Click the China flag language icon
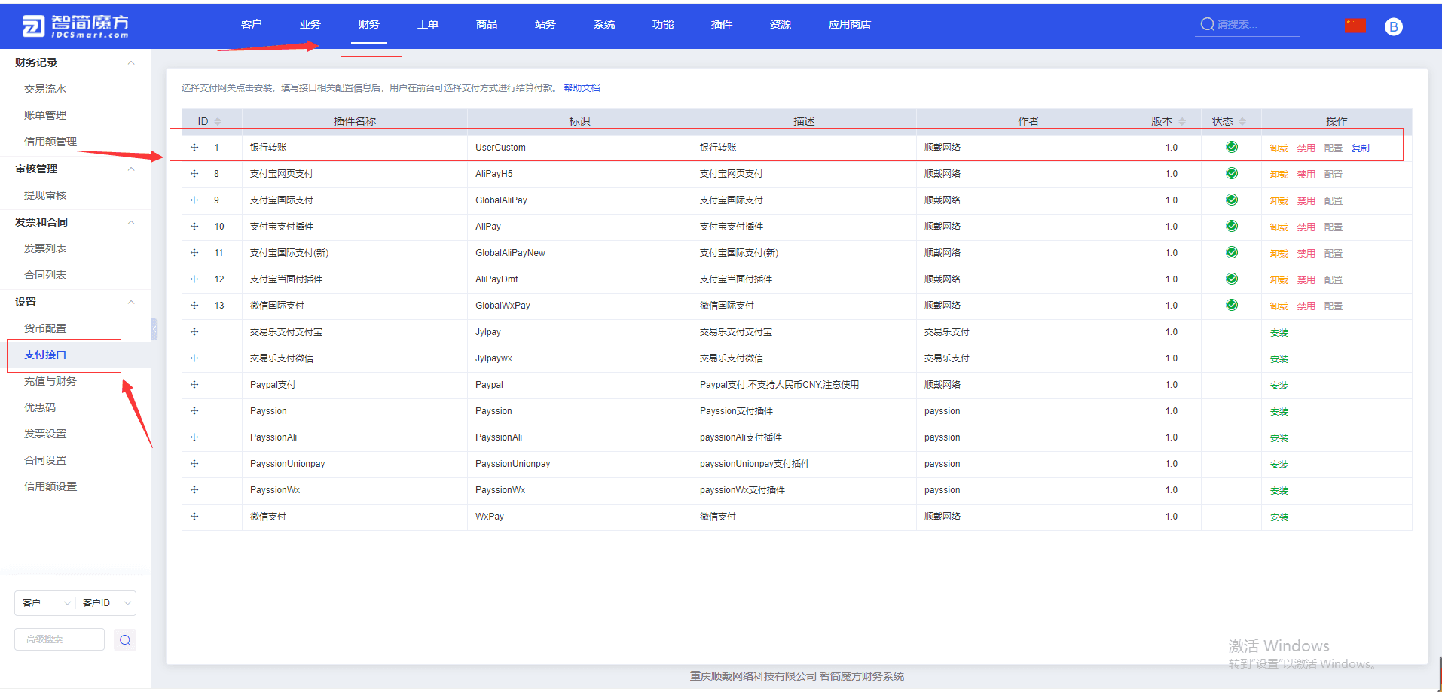Image resolution: width=1442 pixels, height=692 pixels. pos(1355,26)
